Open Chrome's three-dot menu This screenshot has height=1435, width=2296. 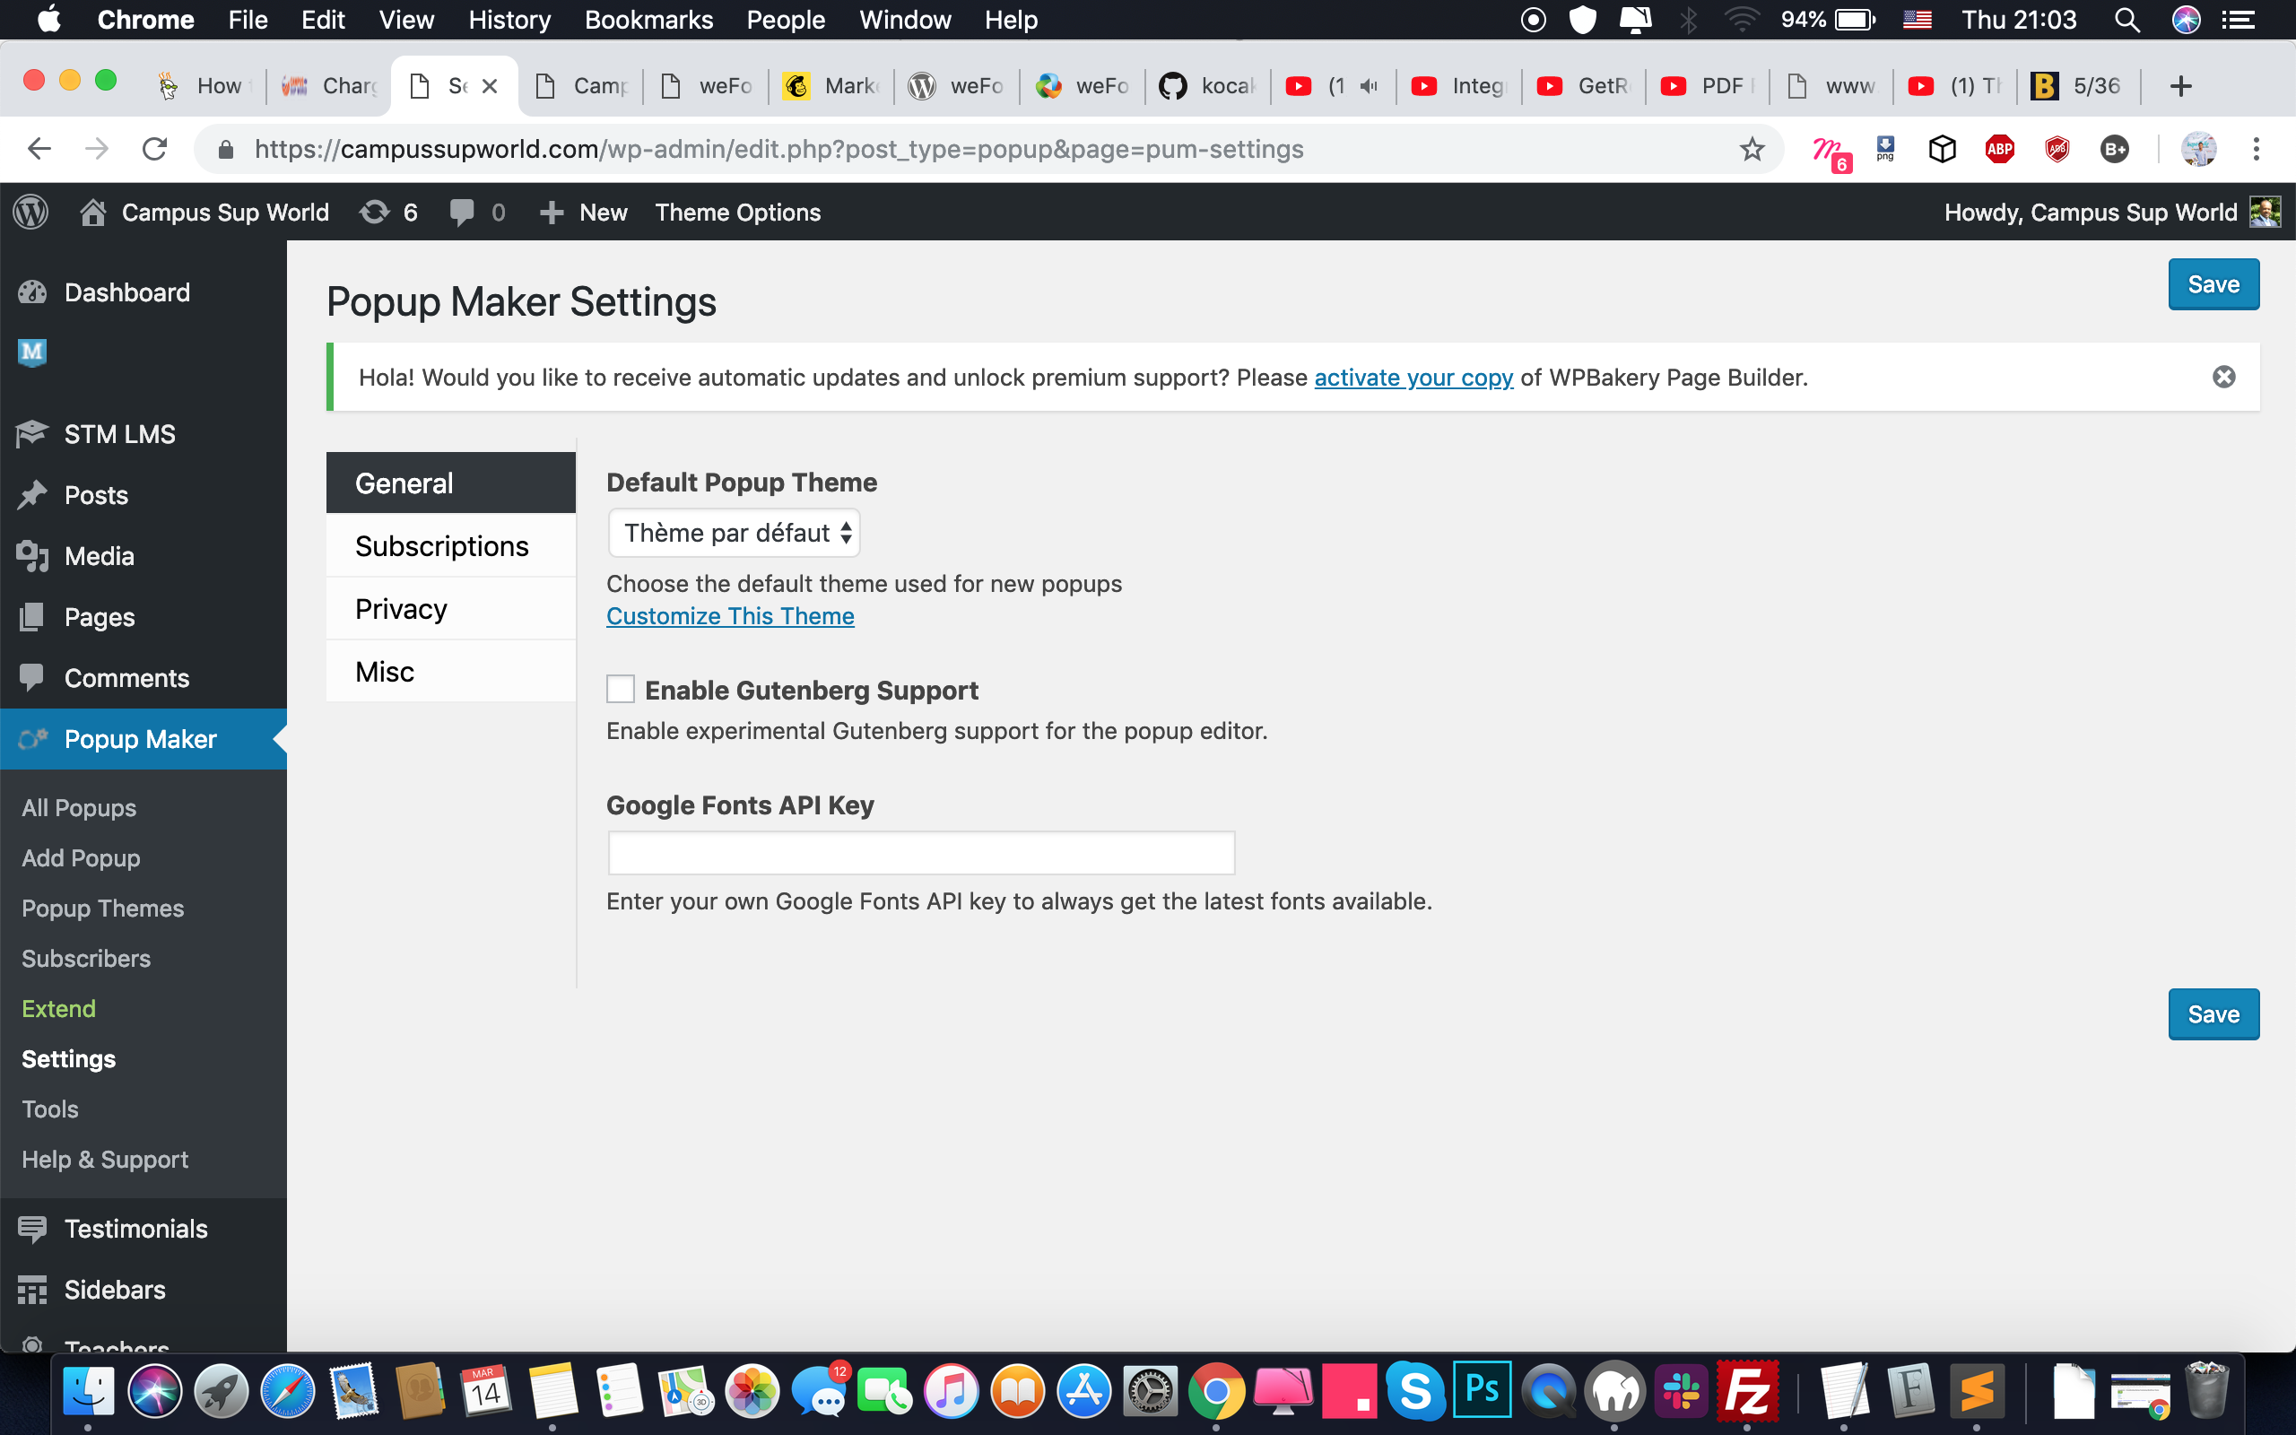click(x=2257, y=149)
